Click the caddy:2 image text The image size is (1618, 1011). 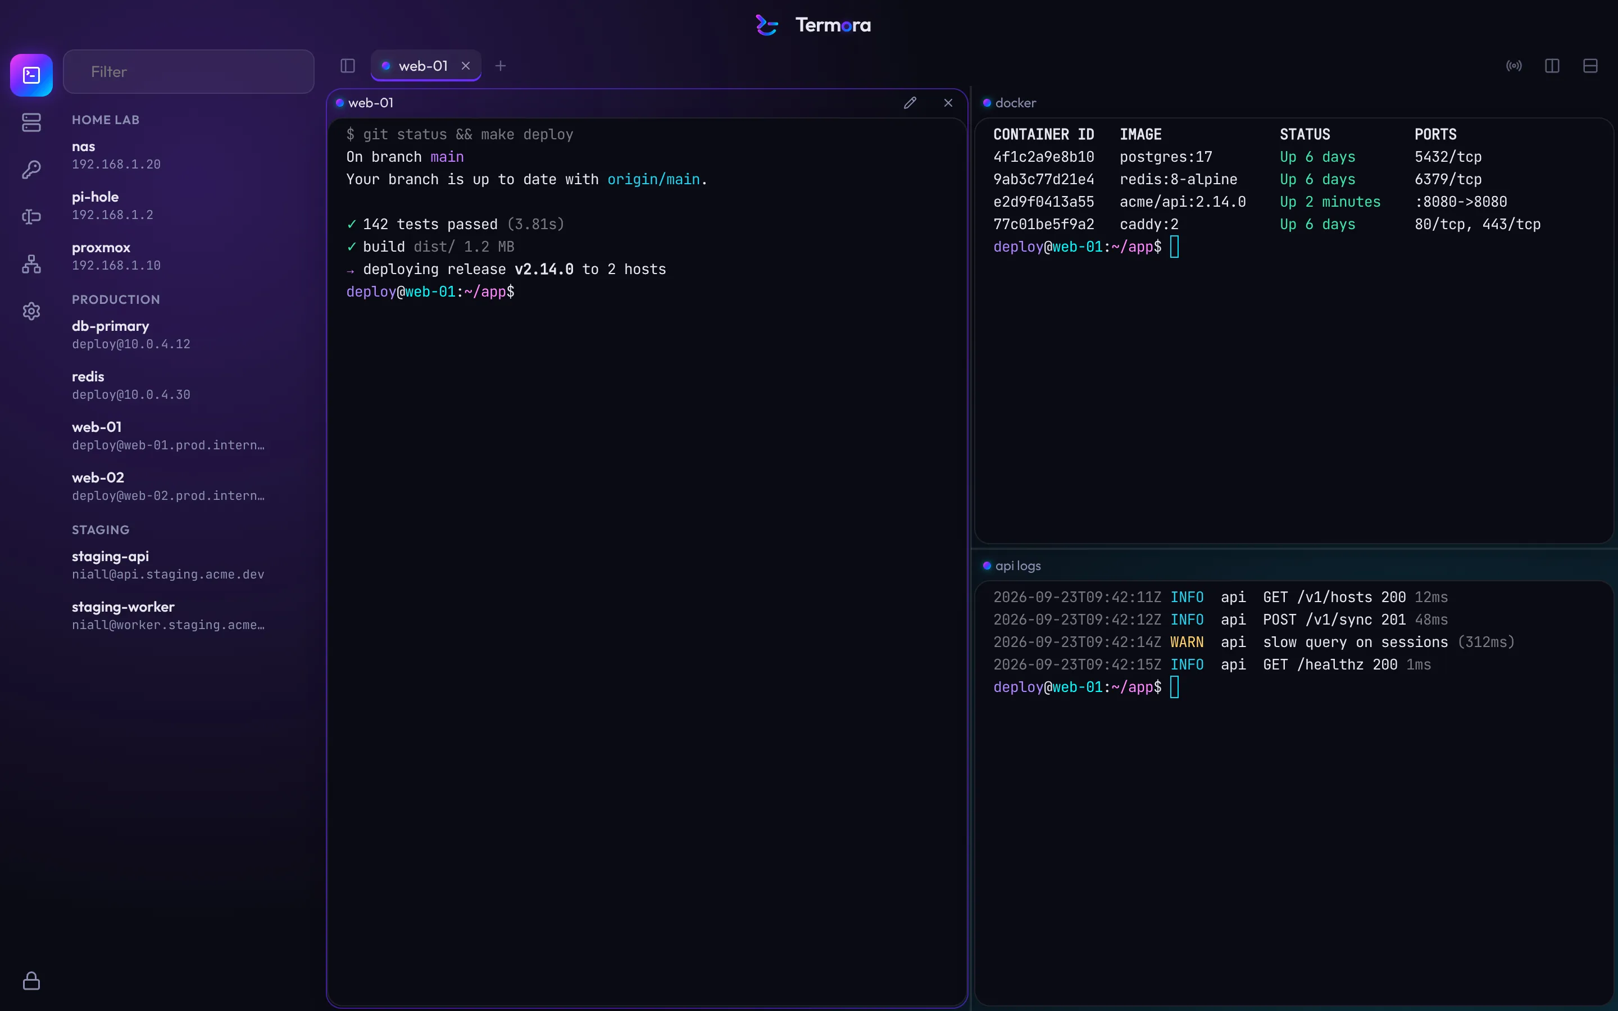pos(1149,225)
